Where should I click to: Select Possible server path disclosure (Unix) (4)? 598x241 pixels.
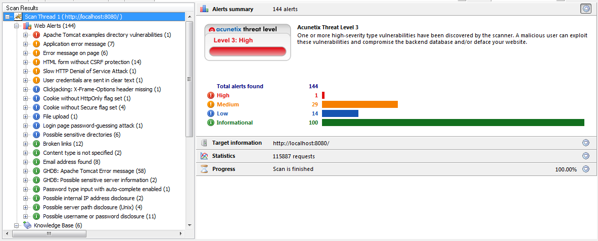(93, 207)
